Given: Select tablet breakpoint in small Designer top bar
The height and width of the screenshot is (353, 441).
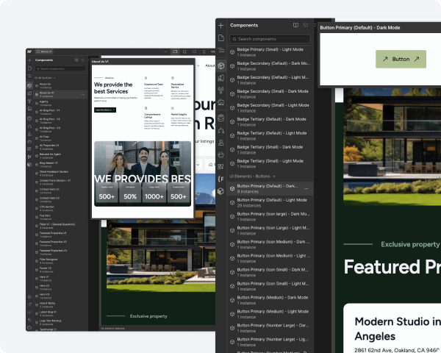Looking at the screenshot, I should pos(184,51).
